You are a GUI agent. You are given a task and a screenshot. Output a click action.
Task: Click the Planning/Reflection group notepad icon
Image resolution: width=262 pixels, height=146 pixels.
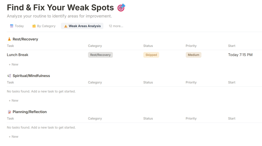[9, 112]
